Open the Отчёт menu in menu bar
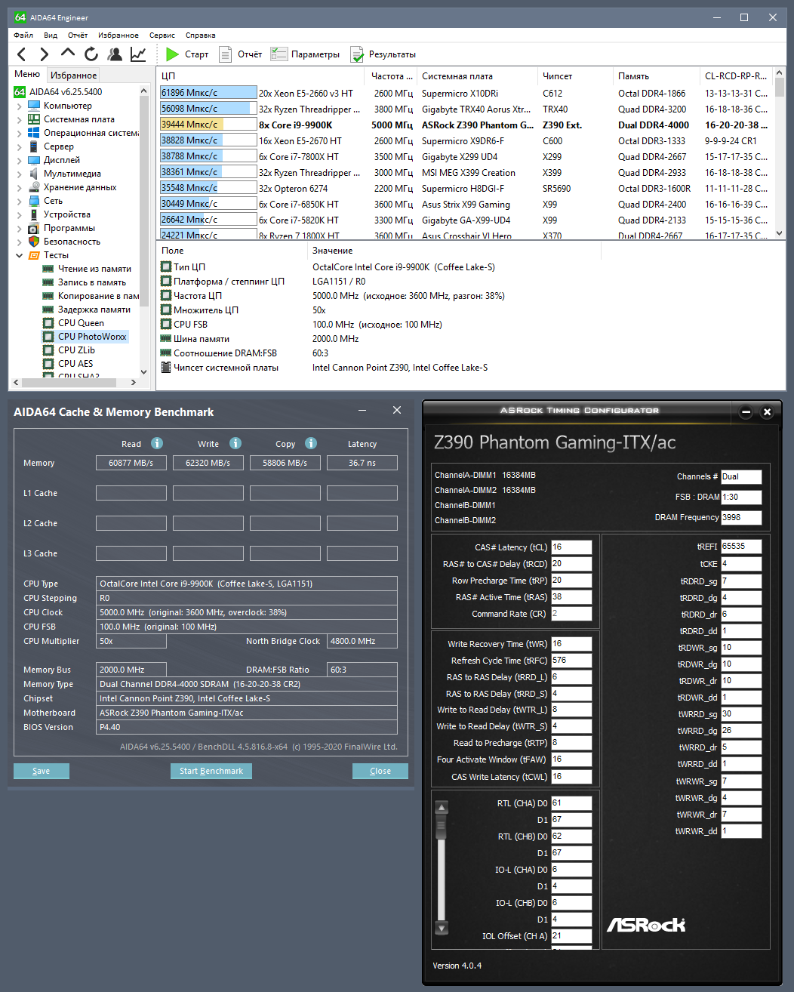The width and height of the screenshot is (794, 992). tap(78, 35)
